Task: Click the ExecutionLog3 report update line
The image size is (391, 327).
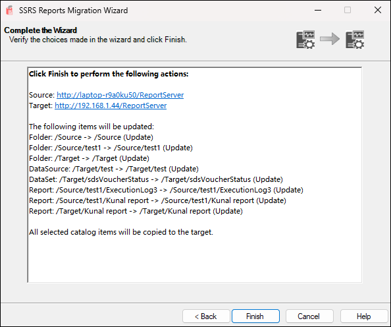Action: tap(166, 190)
